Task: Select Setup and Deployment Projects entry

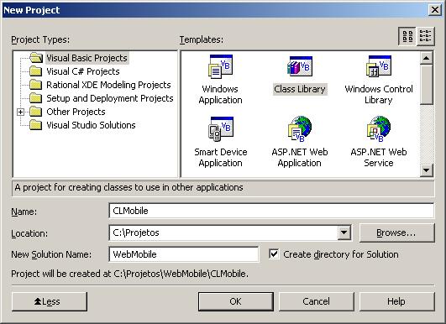Action: click(110, 98)
